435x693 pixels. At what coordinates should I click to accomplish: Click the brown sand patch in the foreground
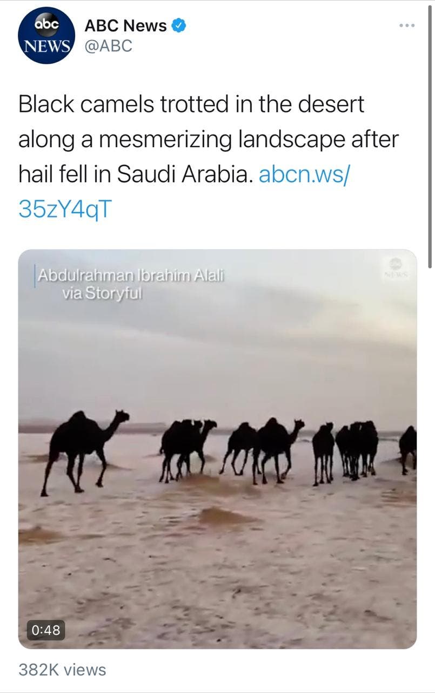225,517
